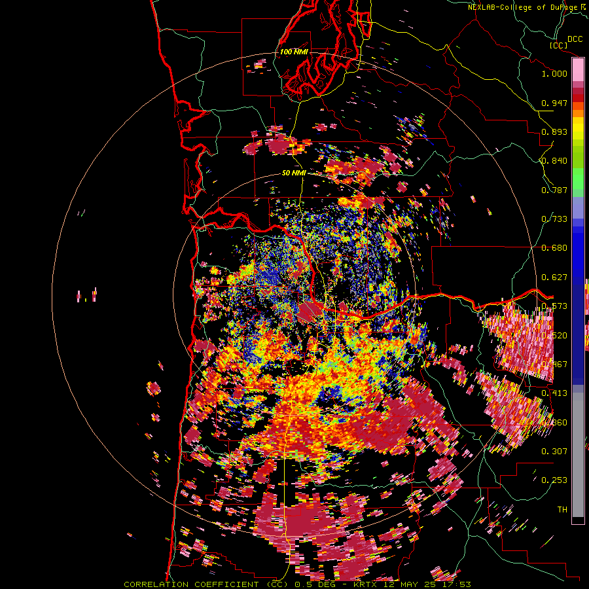Select the 0.680 scale value
Image resolution: width=589 pixels, height=589 pixels.
click(x=554, y=248)
